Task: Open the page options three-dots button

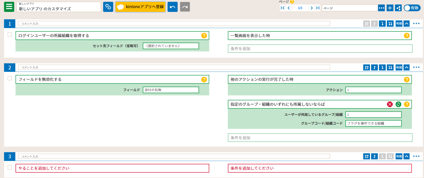Action: pos(381,8)
